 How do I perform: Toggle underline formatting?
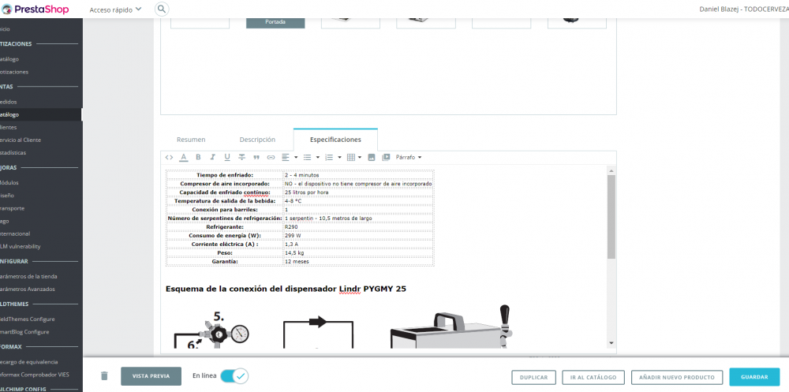coord(227,158)
